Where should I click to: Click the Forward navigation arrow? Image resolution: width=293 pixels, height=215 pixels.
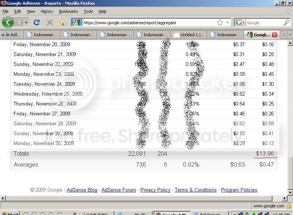[x=19, y=23]
